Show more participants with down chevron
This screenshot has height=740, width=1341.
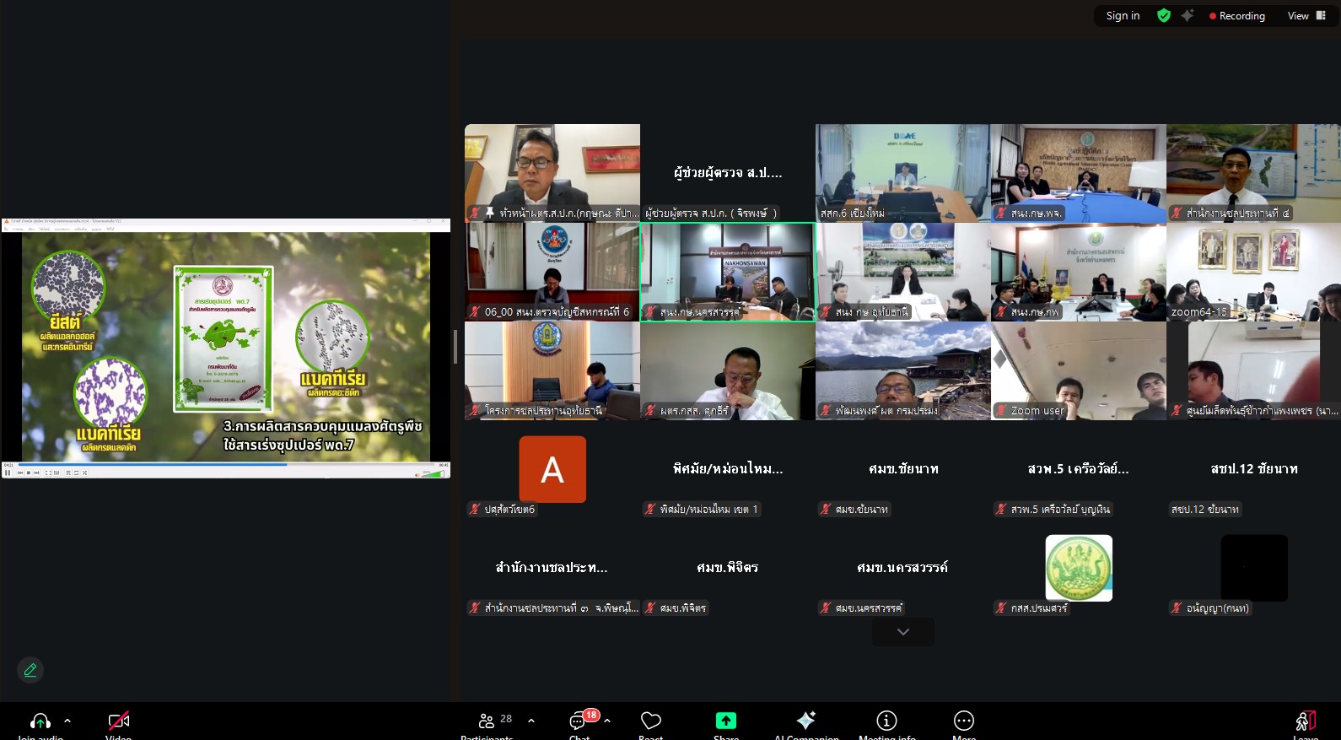902,632
